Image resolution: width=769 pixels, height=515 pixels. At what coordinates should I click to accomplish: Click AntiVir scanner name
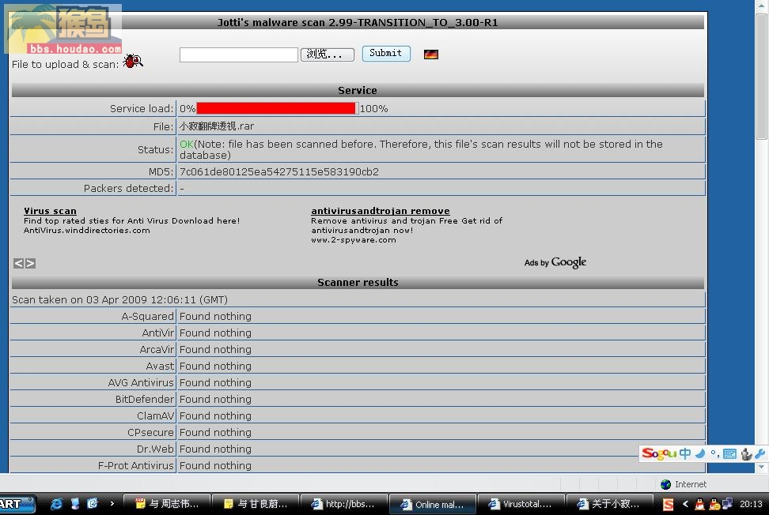click(158, 333)
